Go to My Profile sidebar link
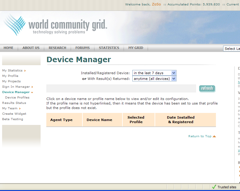The height and width of the screenshot is (191, 240). [10, 76]
